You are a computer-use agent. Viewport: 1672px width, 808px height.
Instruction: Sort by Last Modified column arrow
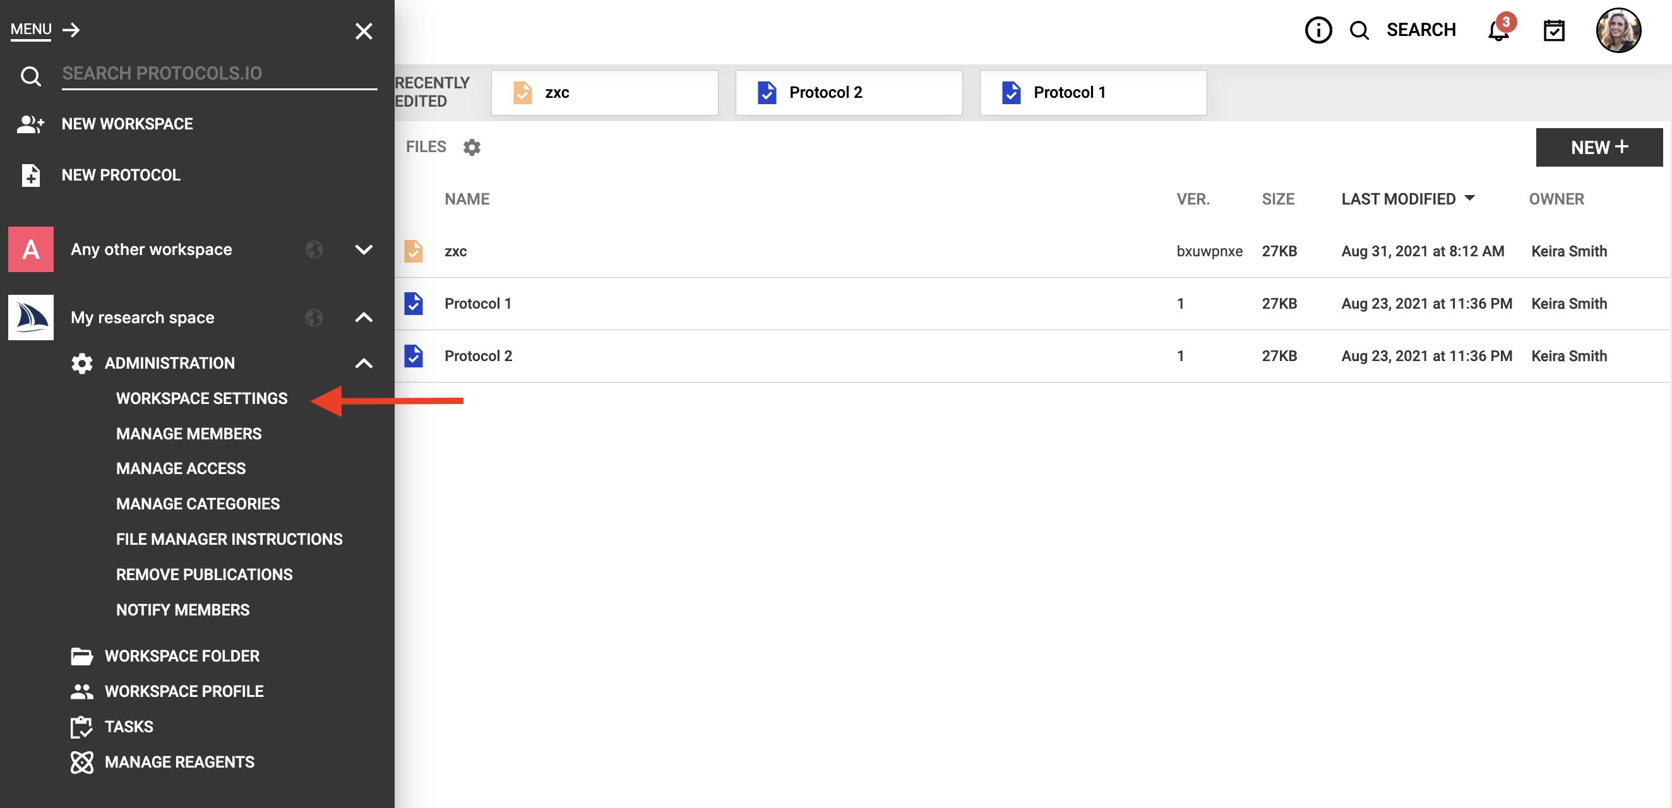pos(1469,198)
